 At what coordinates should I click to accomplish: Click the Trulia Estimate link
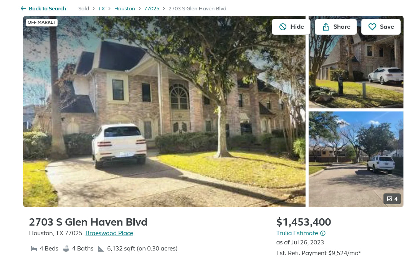297,233
